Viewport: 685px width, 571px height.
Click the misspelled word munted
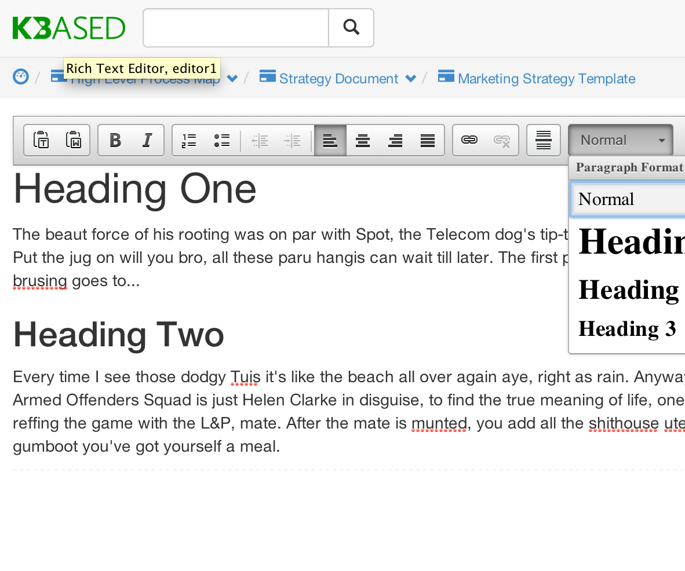point(439,423)
